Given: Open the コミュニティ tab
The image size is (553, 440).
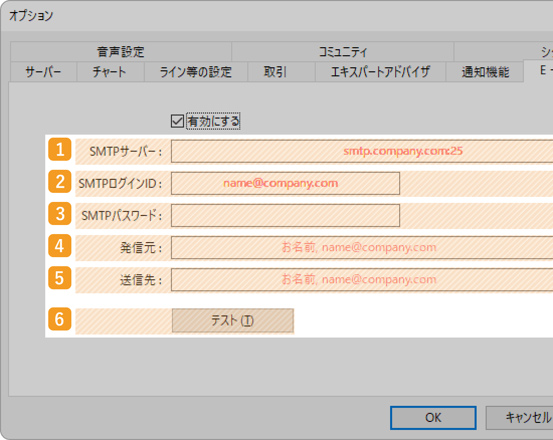Looking at the screenshot, I should pyautogui.click(x=343, y=52).
